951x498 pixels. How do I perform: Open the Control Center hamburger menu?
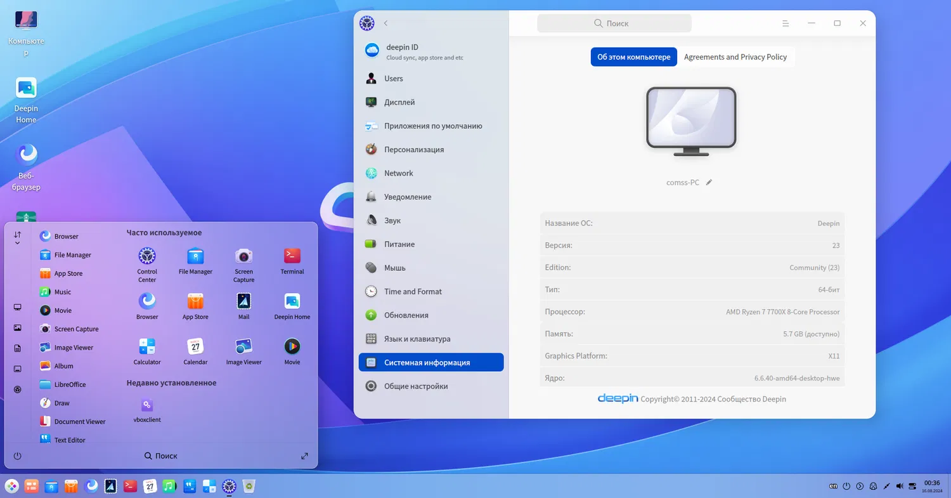tap(786, 23)
